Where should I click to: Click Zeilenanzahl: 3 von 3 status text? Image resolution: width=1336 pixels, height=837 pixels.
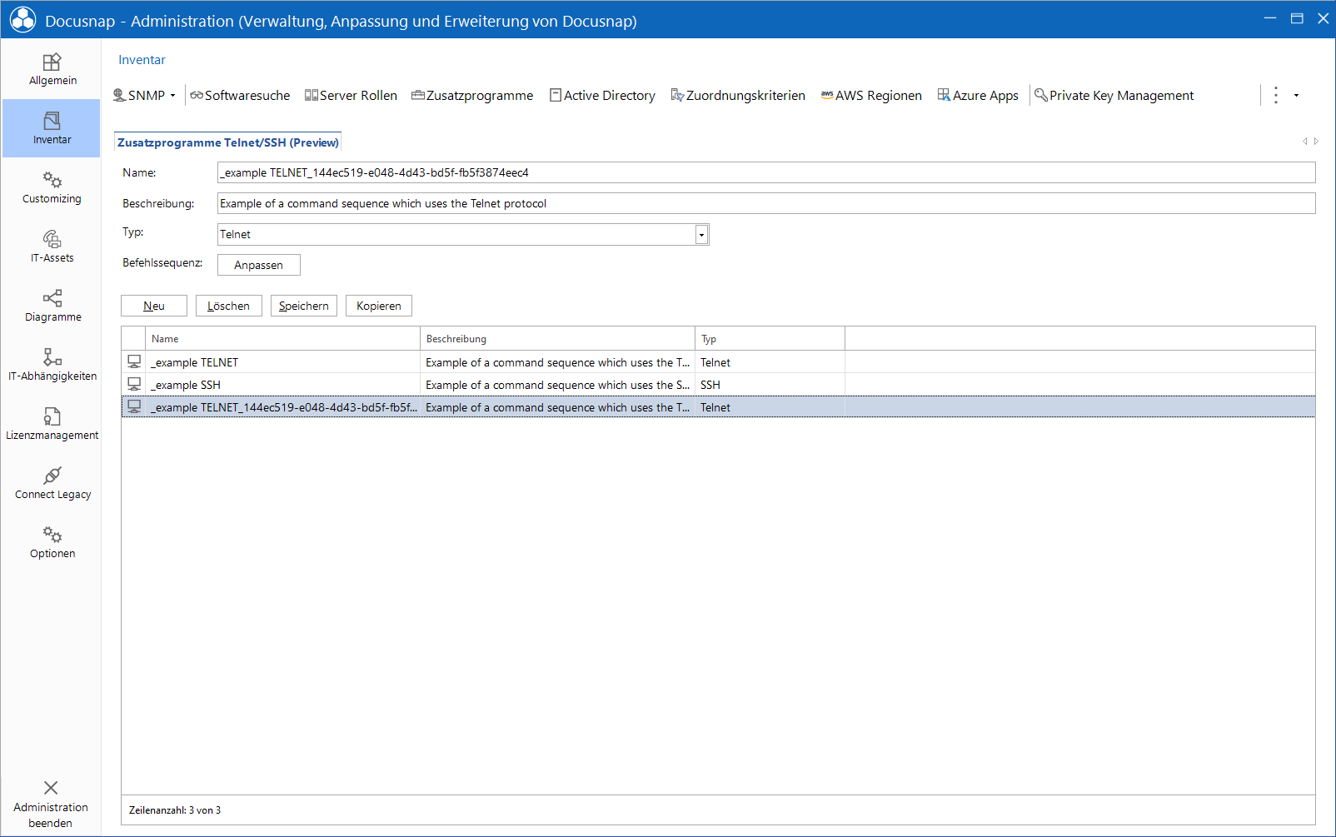(x=175, y=810)
